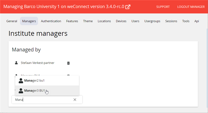Viewport: 208px width, 113px height.
Task: Switch to the Managers tab
Action: [x=29, y=21]
